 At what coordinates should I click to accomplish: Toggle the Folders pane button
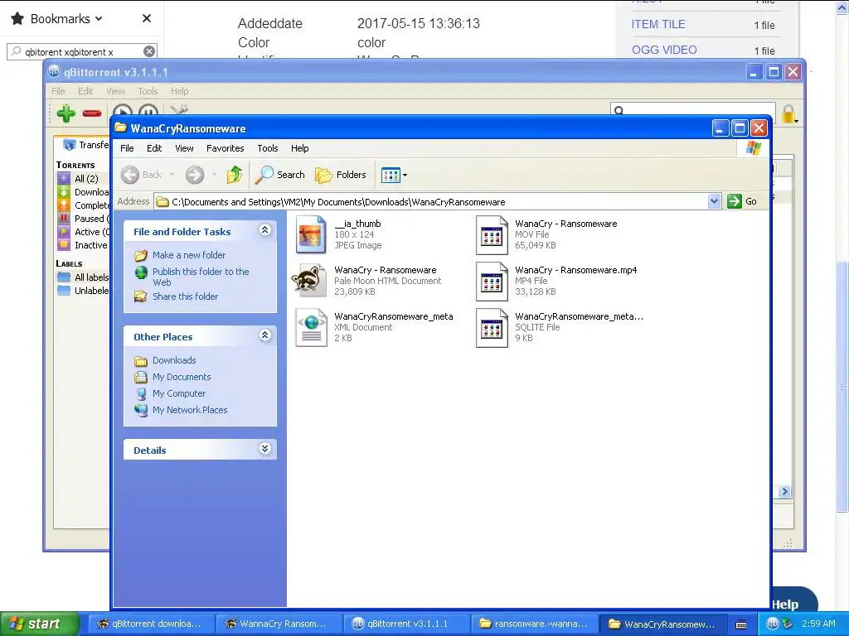coord(341,175)
